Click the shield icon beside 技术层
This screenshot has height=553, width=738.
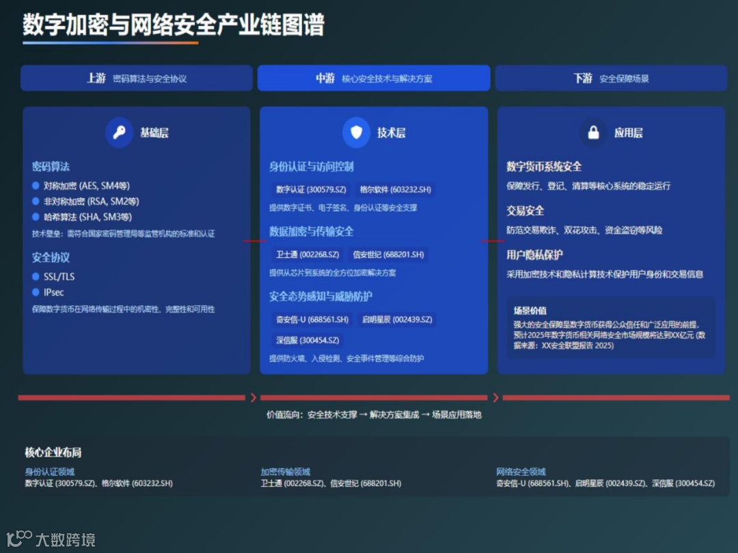[x=356, y=132]
